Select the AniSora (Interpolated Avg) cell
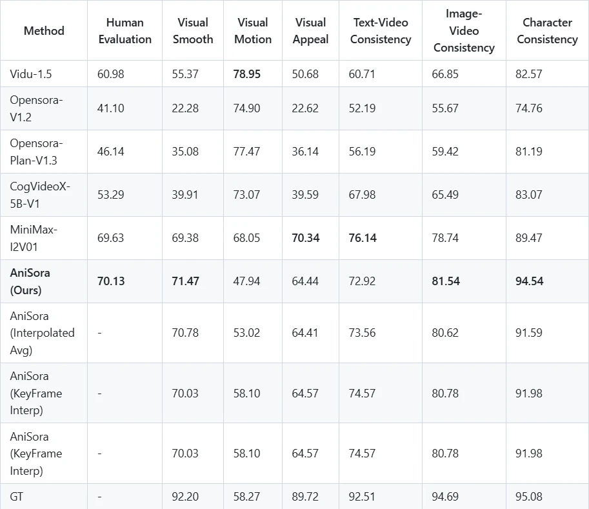Viewport: 589px width, 509px height. point(44,333)
